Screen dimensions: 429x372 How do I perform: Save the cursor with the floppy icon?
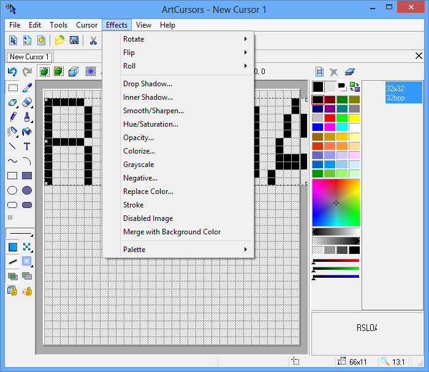click(x=74, y=40)
